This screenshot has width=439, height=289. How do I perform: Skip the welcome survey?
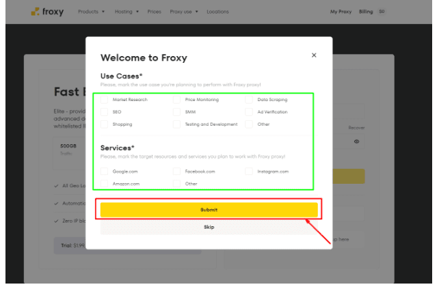click(x=209, y=228)
